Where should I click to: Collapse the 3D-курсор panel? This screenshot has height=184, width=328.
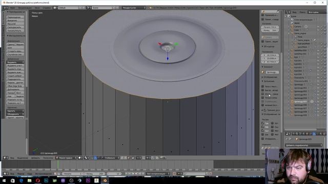(269, 47)
